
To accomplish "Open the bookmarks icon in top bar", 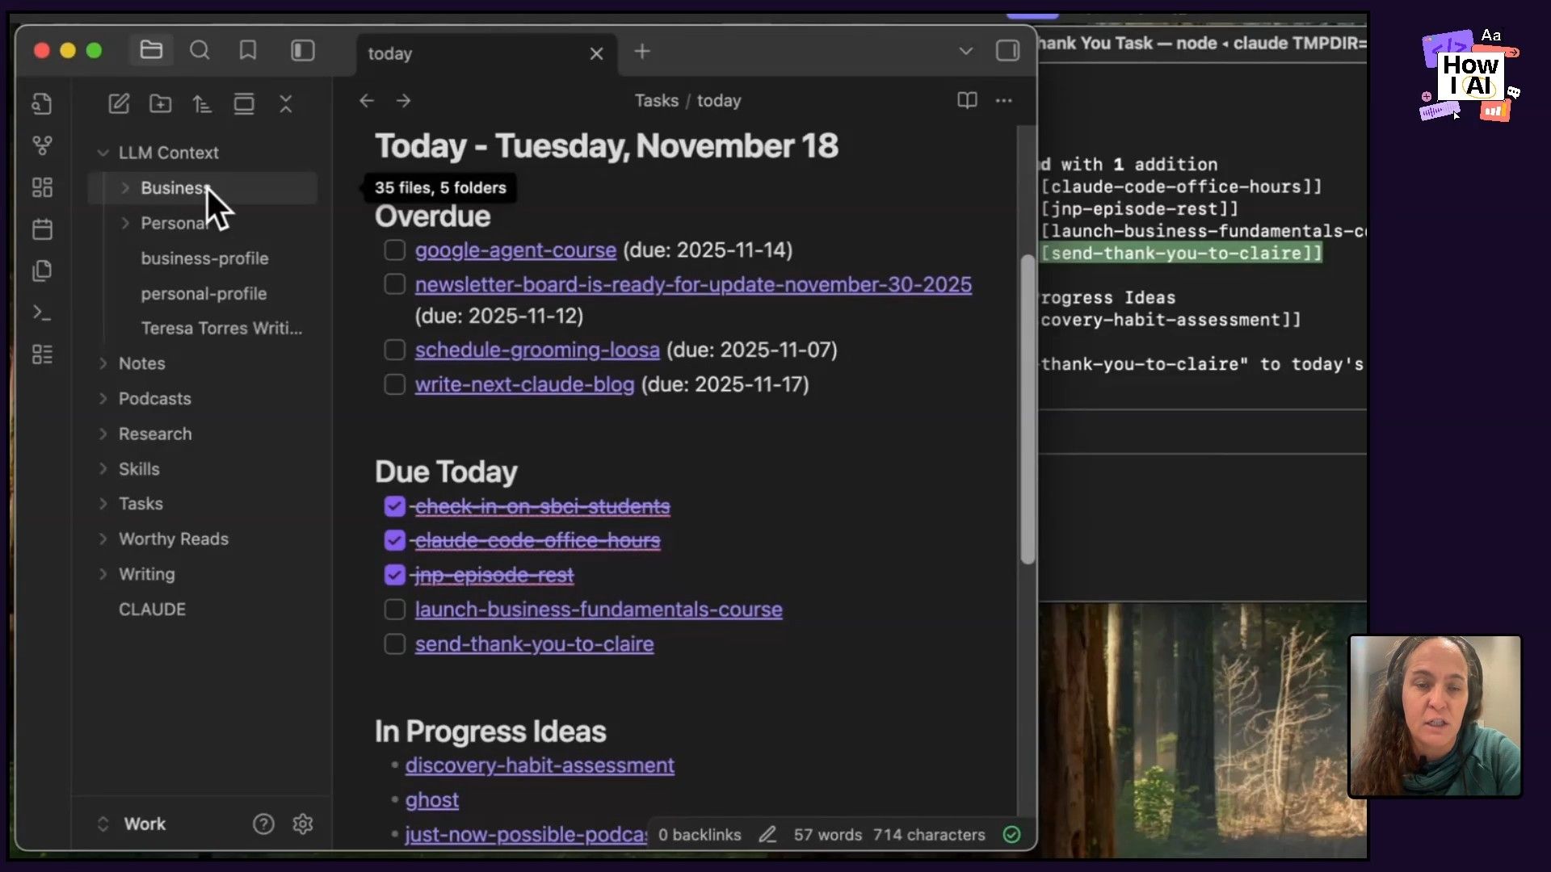I will point(248,51).
